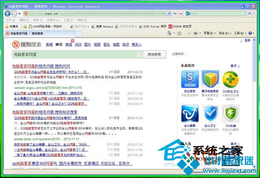The height and width of the screenshot is (178, 260).
Task: Open the 收藏夹 menu in the menu bar
Action: click(x=53, y=20)
